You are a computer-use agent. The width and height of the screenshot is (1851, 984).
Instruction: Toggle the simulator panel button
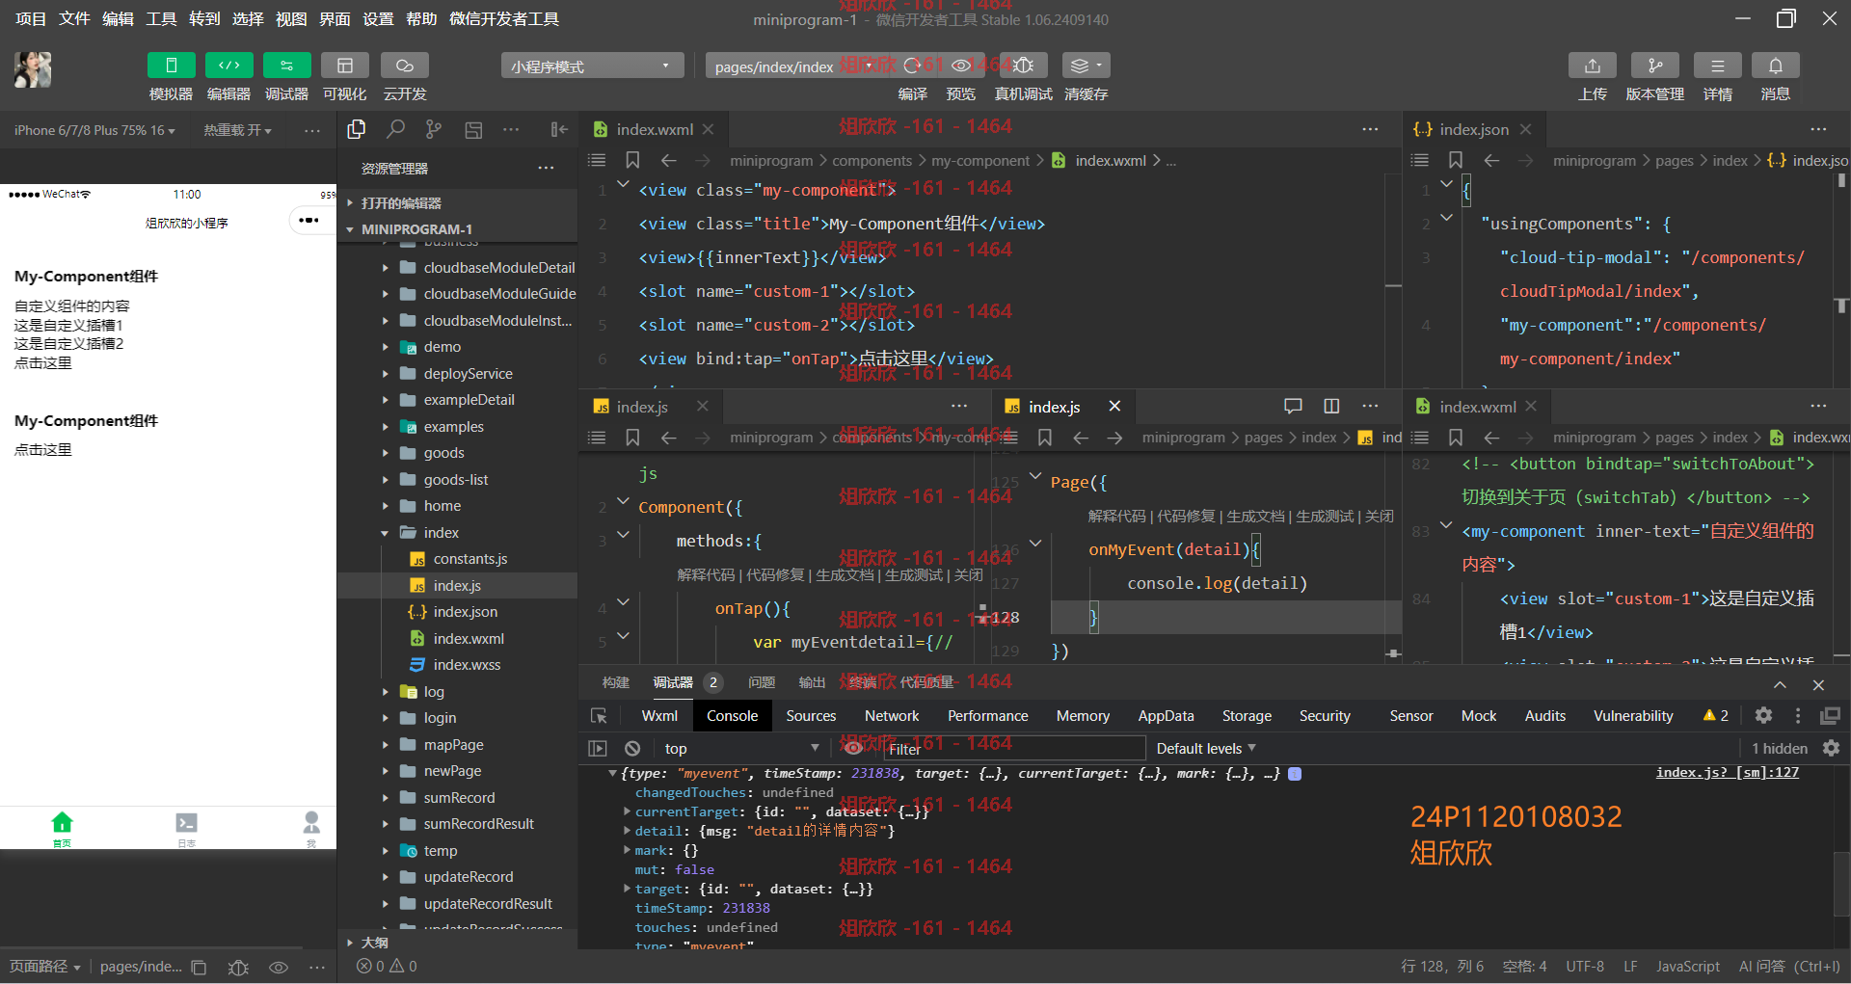[171, 66]
